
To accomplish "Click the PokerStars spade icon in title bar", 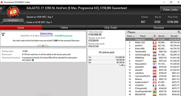I will pos(2,2).
